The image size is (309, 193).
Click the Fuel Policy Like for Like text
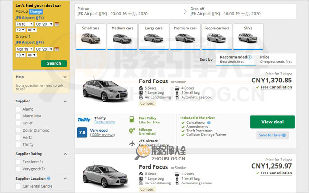click(x=149, y=120)
